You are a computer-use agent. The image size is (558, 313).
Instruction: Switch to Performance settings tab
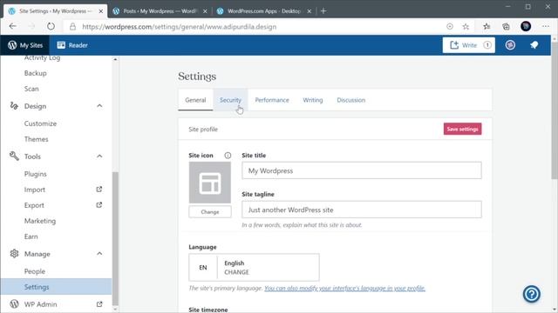pos(272,100)
